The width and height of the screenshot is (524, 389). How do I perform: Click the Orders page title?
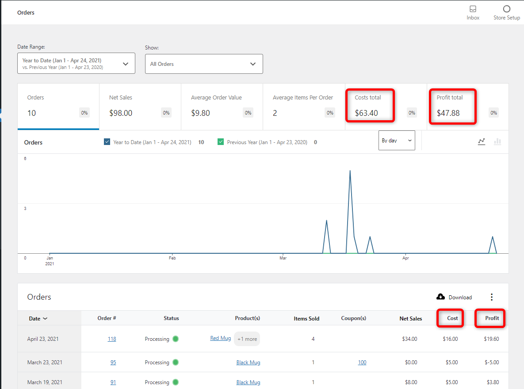[x=26, y=12]
